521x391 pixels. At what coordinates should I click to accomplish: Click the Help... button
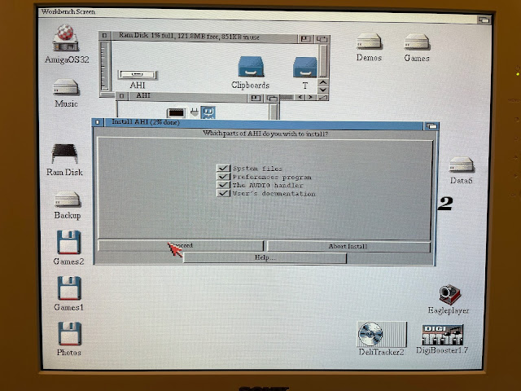click(265, 257)
